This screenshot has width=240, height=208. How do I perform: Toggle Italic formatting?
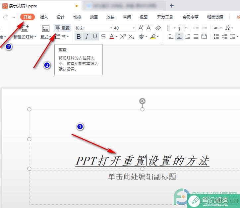coord(87,36)
